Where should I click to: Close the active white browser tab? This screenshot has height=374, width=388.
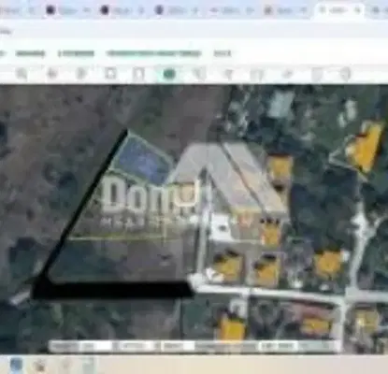[x=358, y=10]
